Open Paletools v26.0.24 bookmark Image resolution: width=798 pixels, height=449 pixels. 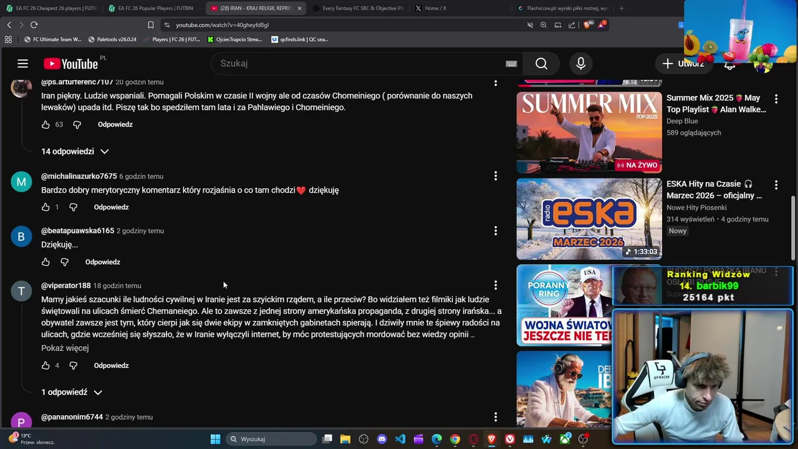click(112, 39)
